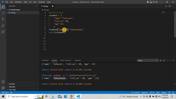Open the Run menu

pyautogui.click(x=35, y=2)
